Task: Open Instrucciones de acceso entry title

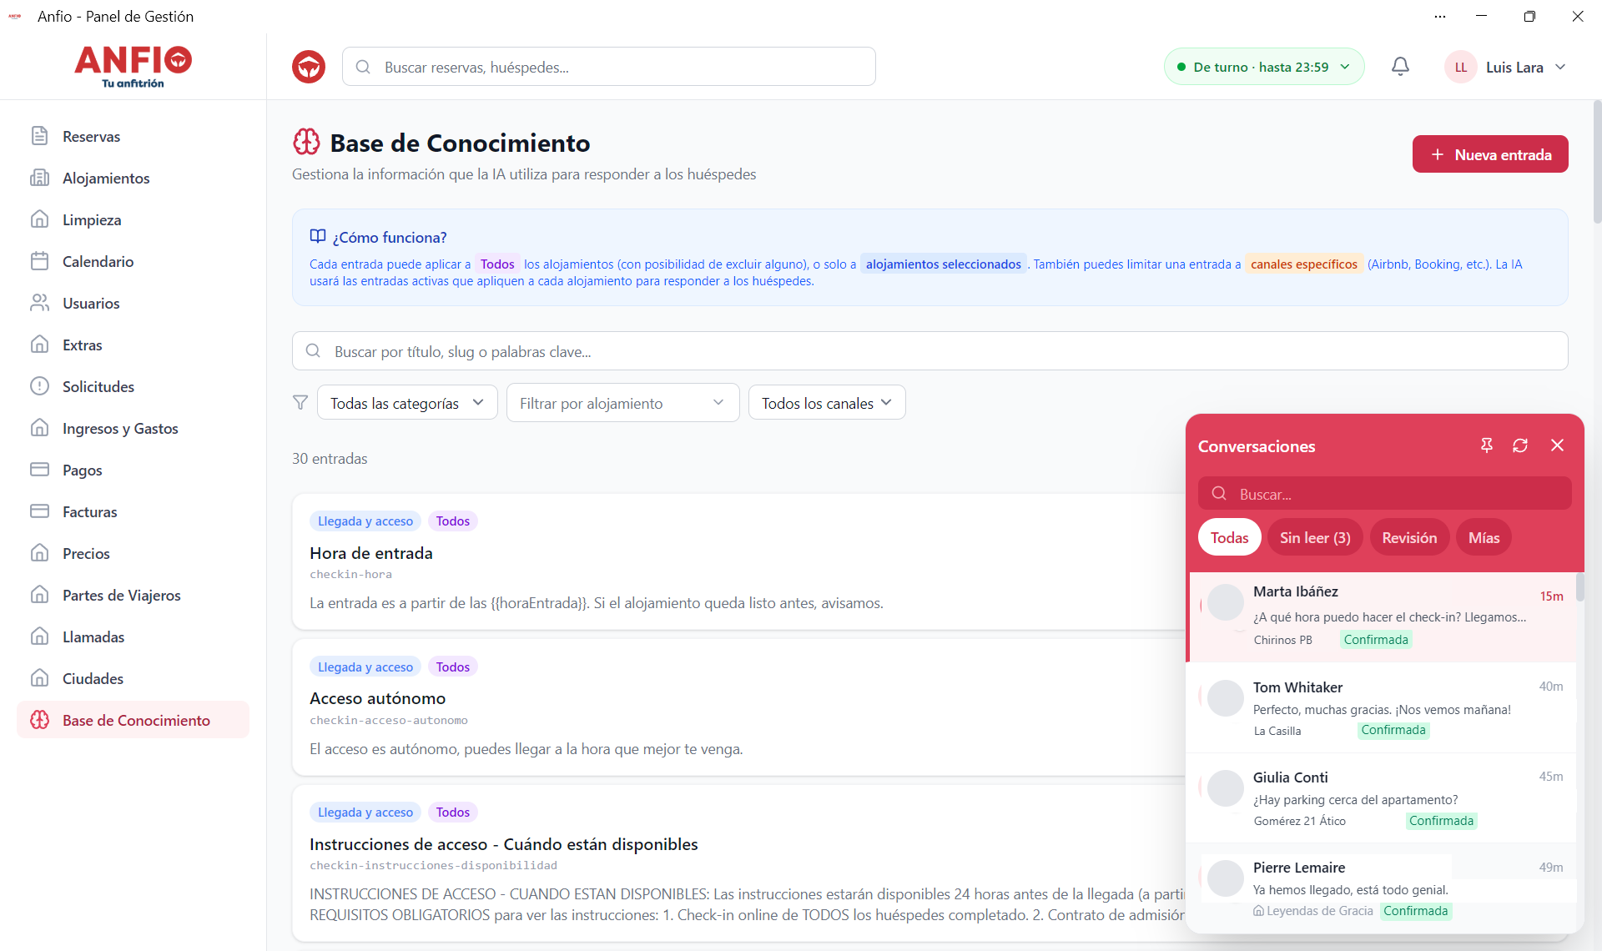Action: pos(504,844)
